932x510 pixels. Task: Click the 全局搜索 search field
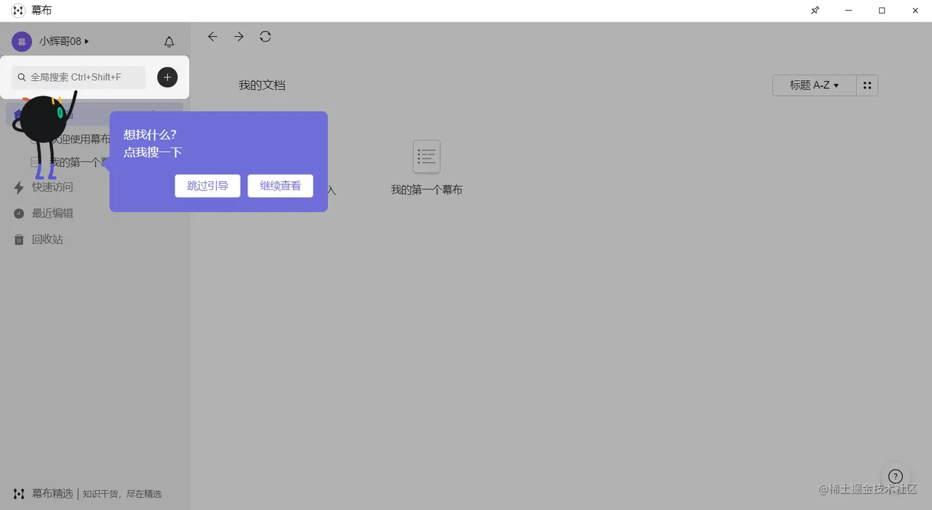(78, 77)
